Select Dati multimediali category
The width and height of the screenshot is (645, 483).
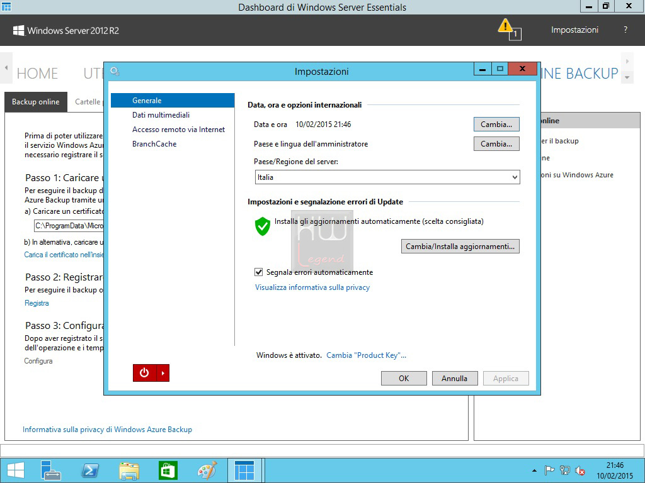[x=161, y=115]
